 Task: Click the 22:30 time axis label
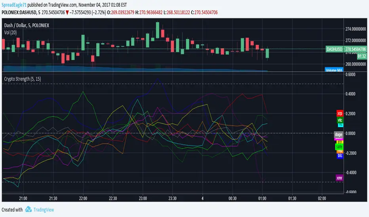(113, 198)
